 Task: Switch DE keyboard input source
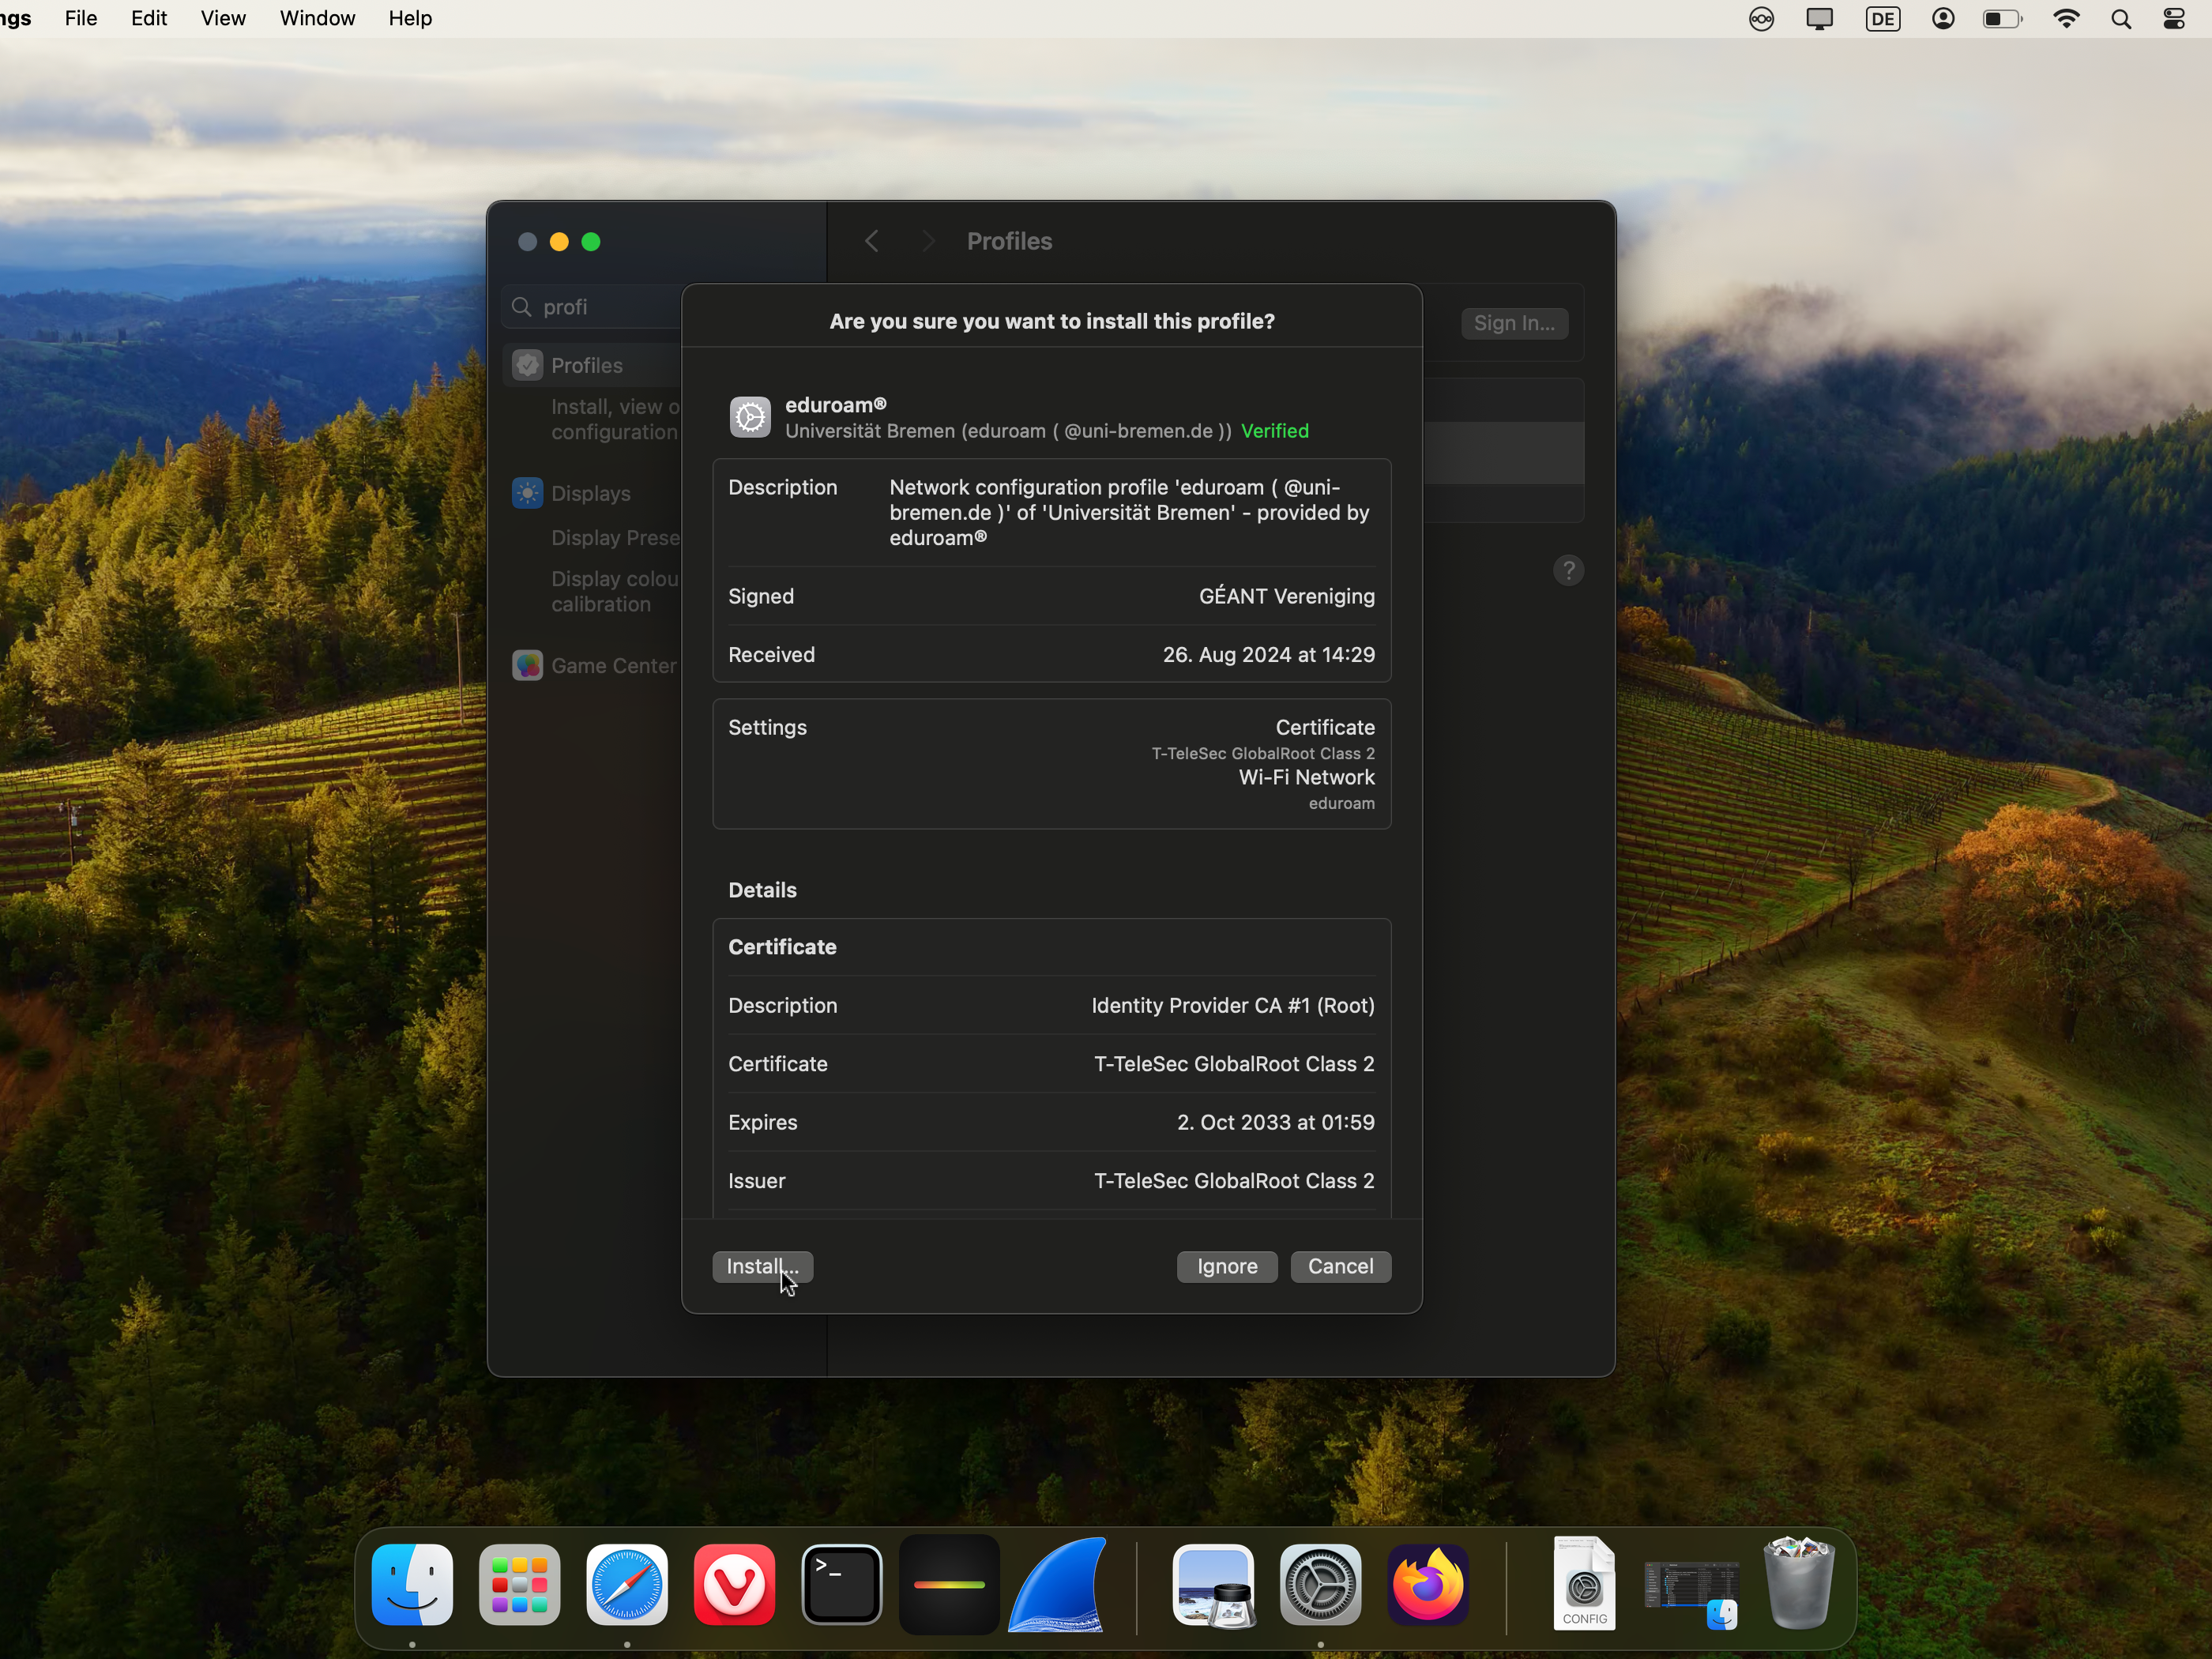(x=1882, y=19)
